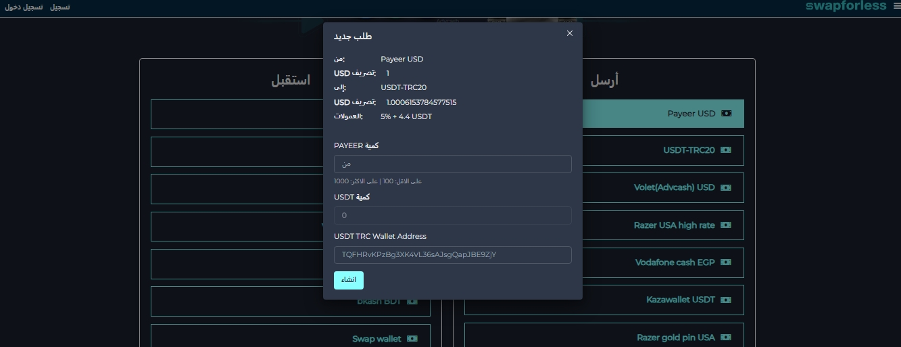The height and width of the screenshot is (347, 901).
Task: Click the طلب جديد dialog title
Action: (x=353, y=37)
